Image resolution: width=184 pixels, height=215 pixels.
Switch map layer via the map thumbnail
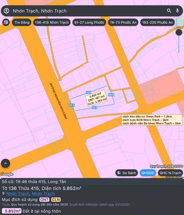(x=179, y=22)
